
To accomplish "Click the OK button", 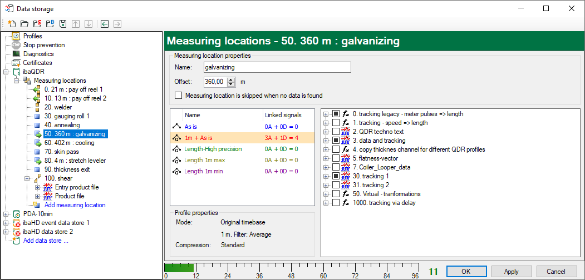I will coord(466,272).
